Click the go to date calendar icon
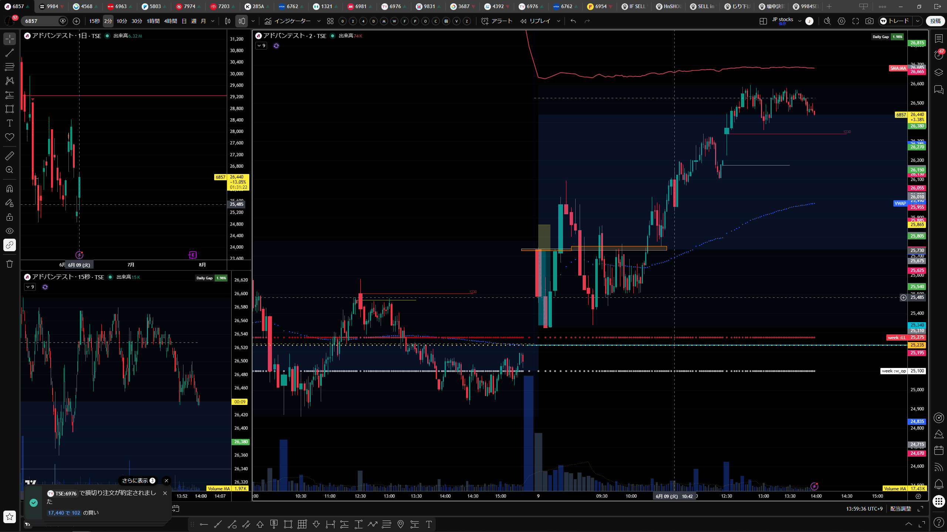The width and height of the screenshot is (947, 532). [x=176, y=509]
